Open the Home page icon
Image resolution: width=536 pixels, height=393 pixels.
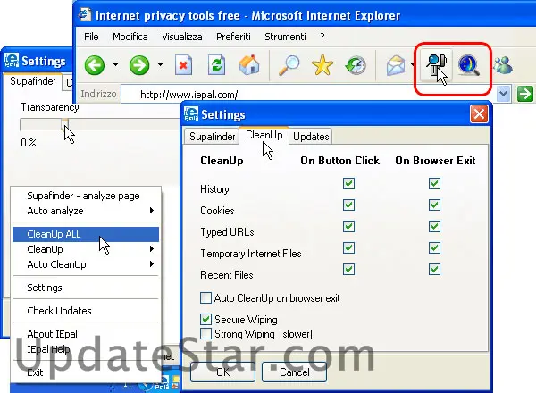coord(249,64)
